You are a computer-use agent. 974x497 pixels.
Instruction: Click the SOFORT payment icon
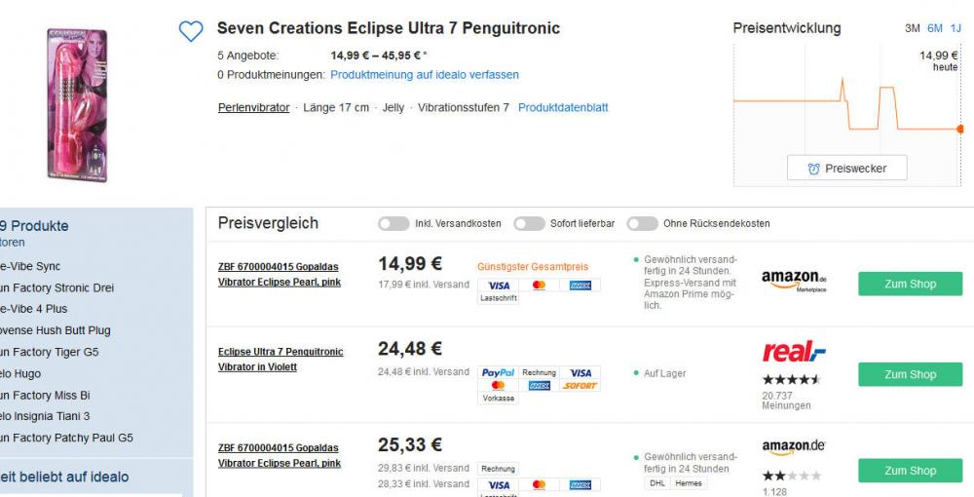pyautogui.click(x=581, y=386)
